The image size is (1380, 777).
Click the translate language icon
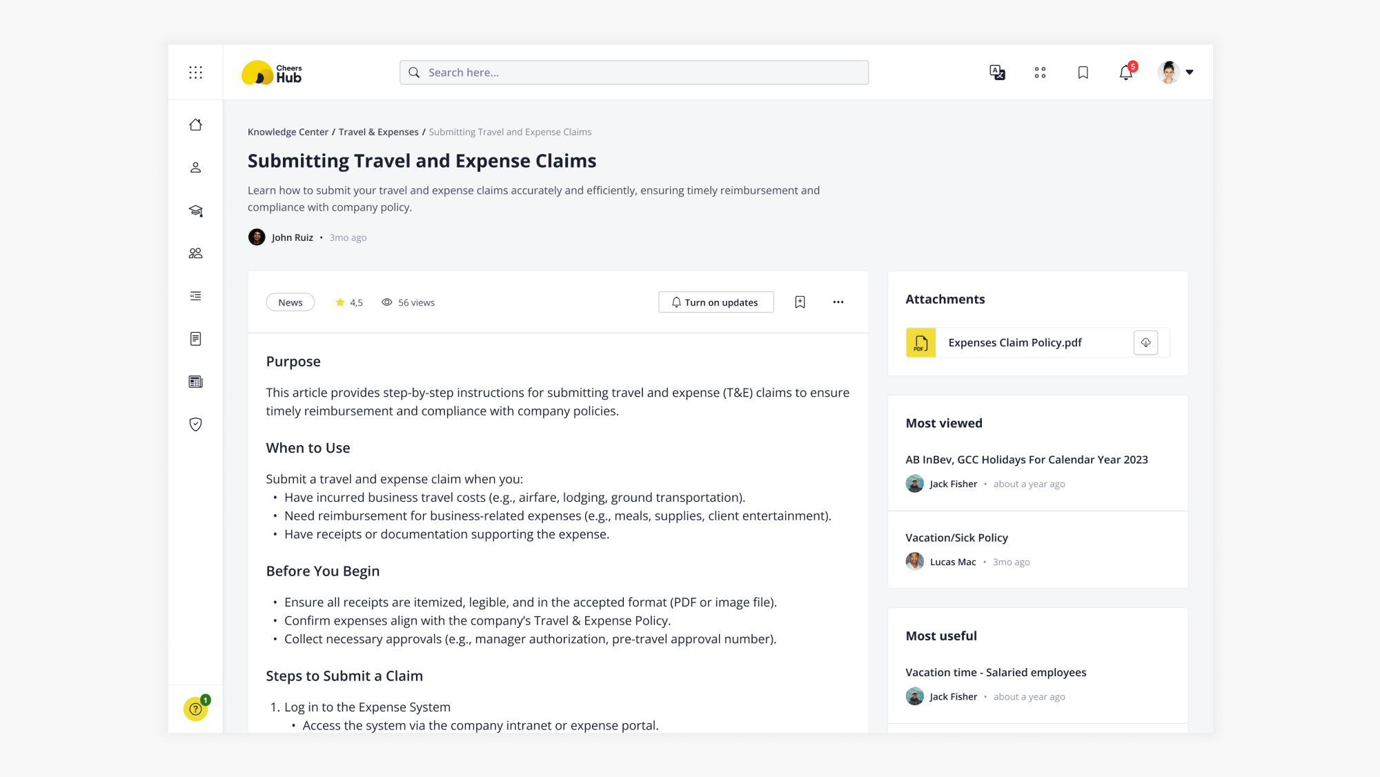point(997,72)
